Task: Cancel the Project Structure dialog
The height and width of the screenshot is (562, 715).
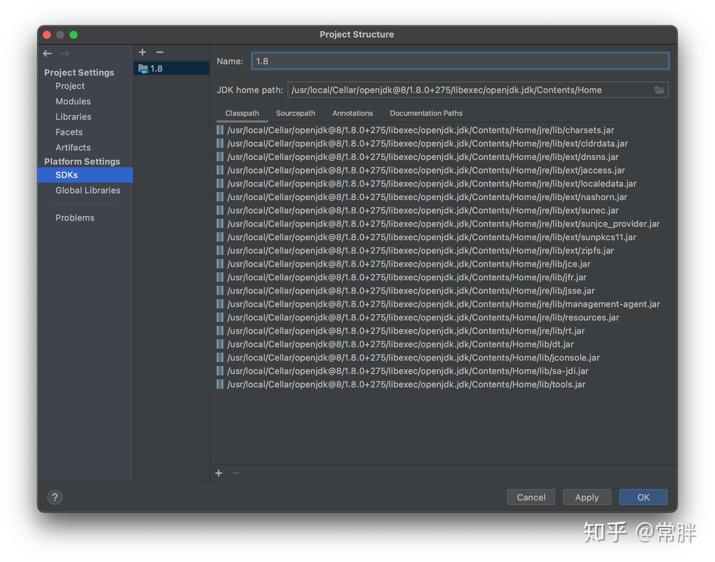Action: tap(531, 497)
